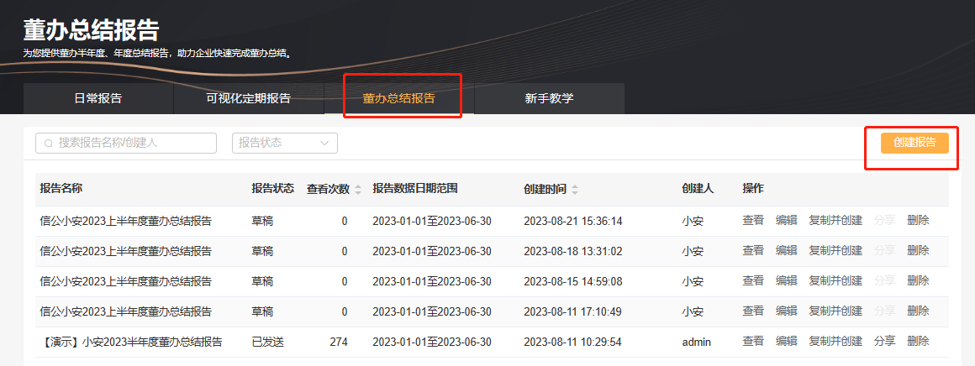975x366 pixels.
Task: Focus the 搜索报告名称/创建人 search field
Action: pos(126,143)
